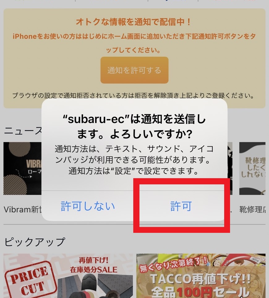Open the TACCO再値下げ 100円セール banner
This screenshot has width=269, height=298.
(201, 276)
